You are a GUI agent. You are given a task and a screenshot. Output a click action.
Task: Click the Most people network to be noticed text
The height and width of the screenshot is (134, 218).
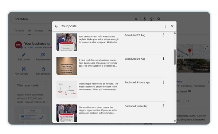tap(98, 87)
